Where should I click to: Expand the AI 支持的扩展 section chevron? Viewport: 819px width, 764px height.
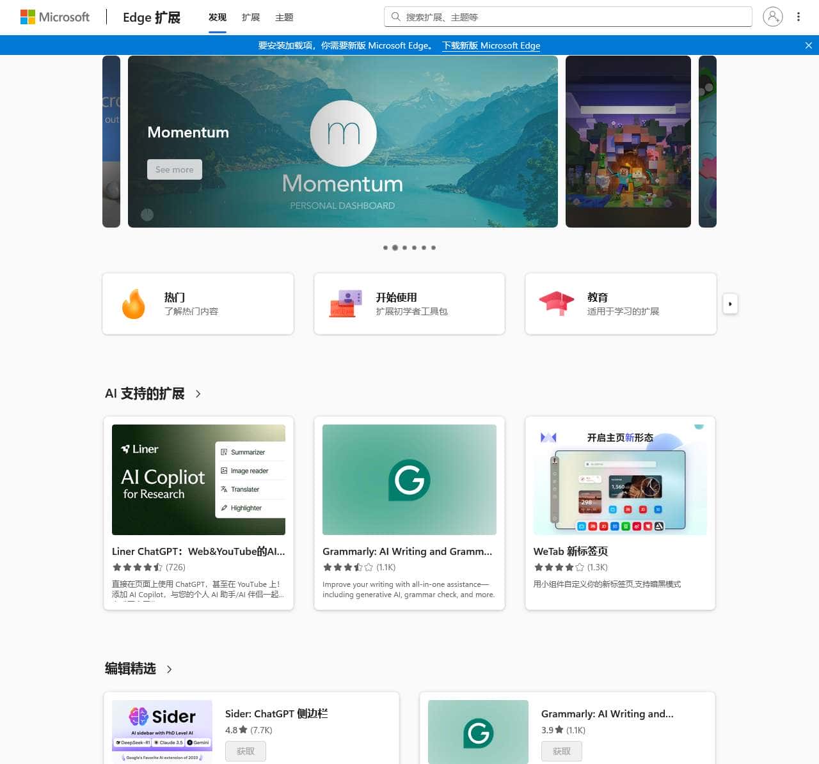197,394
